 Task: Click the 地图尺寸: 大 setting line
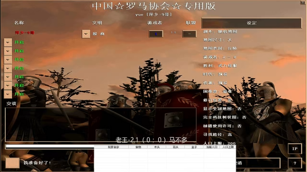217,40
